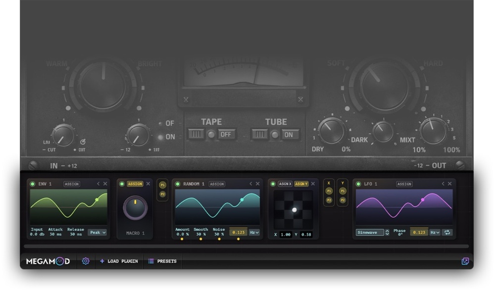Click the P2 badge in the Y column
The image size is (495, 291).
(x=343, y=200)
